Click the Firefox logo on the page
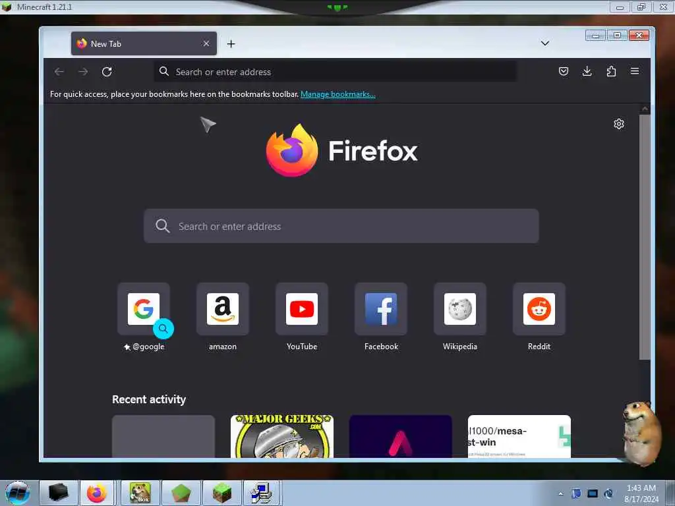This screenshot has height=506, width=675. 291,150
